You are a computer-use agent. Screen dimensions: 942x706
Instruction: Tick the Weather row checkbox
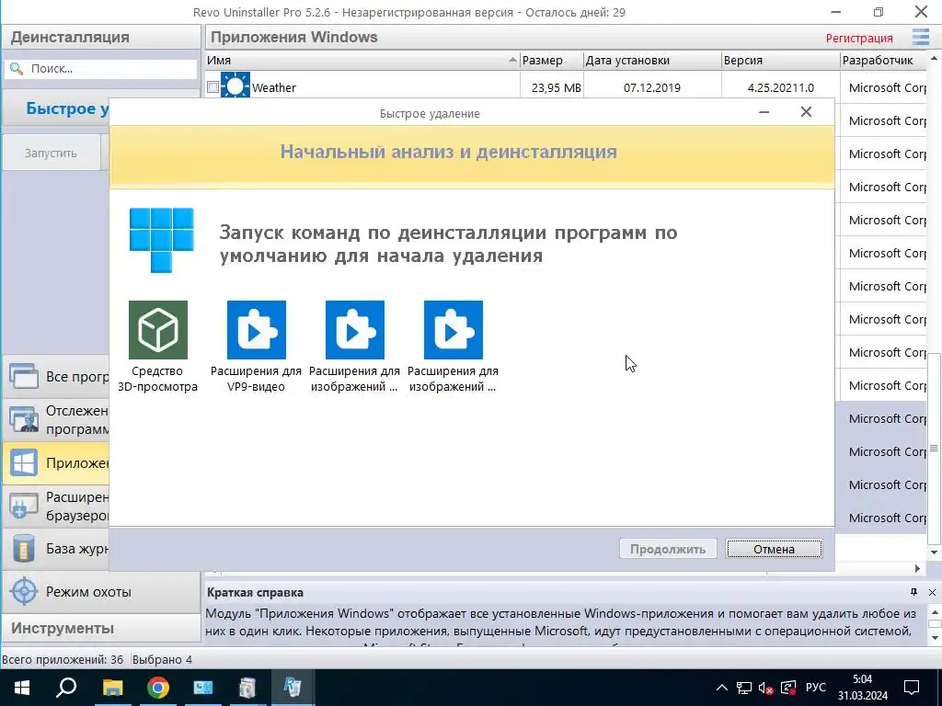[213, 87]
